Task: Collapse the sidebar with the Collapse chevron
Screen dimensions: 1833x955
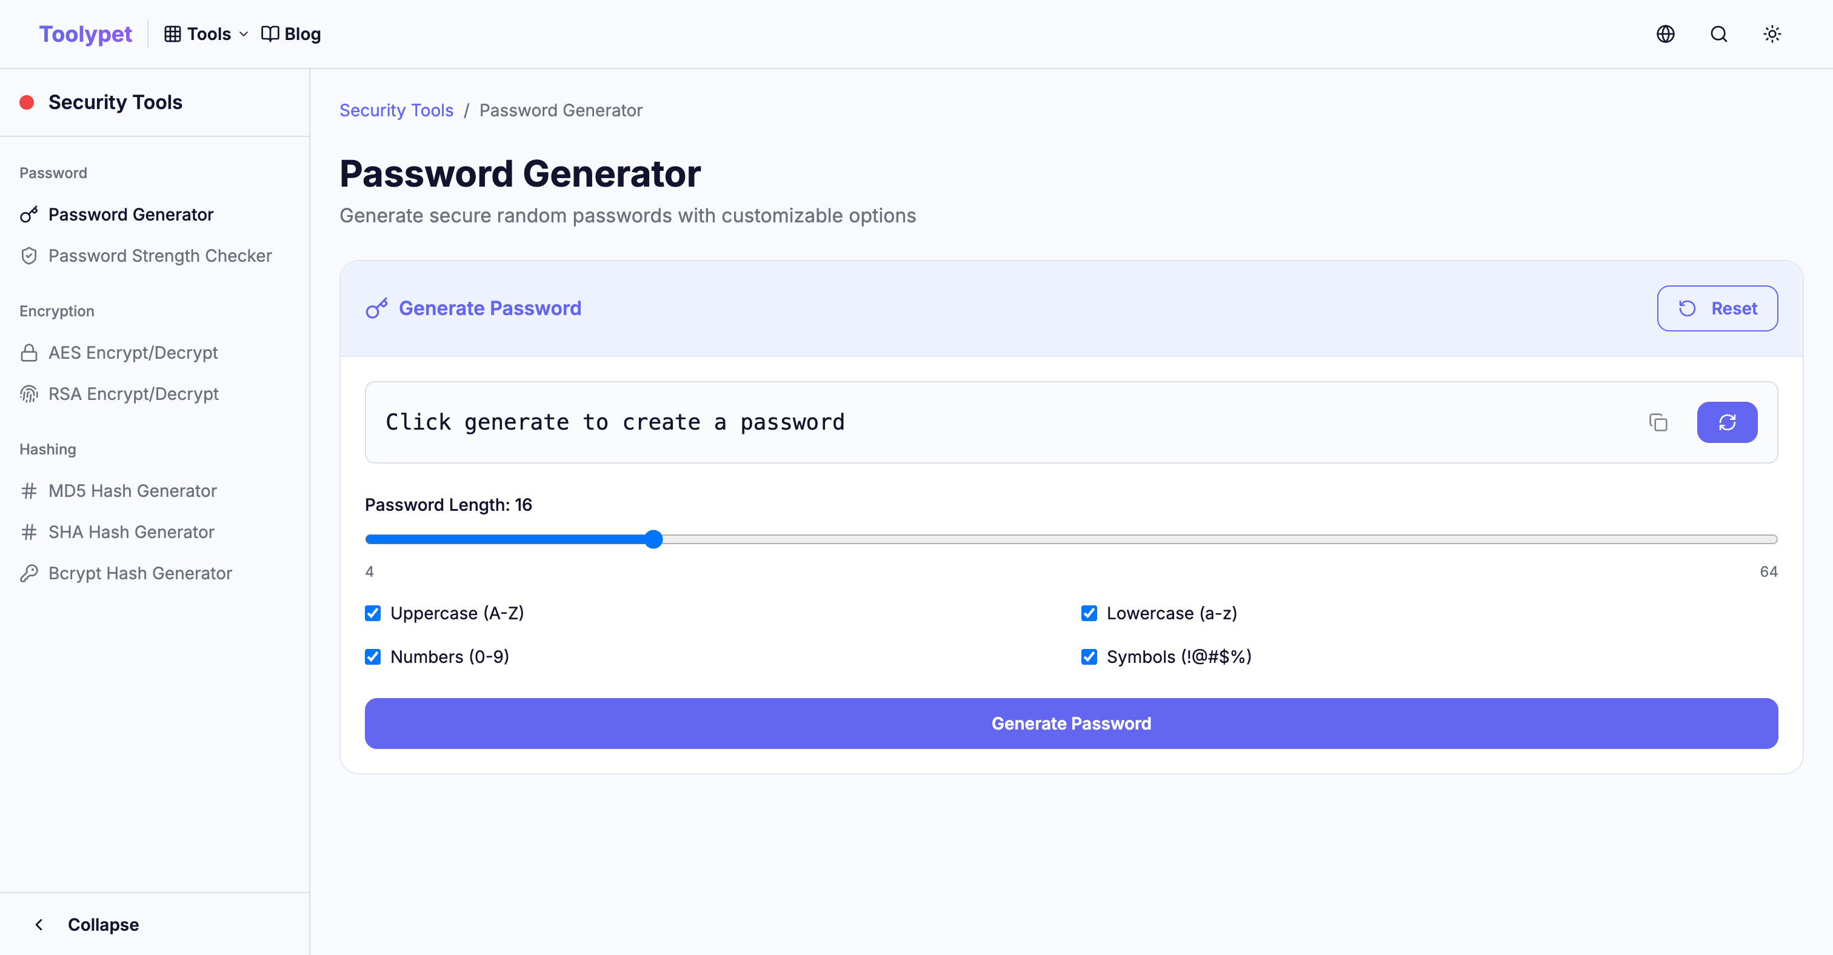Action: pyautogui.click(x=39, y=925)
